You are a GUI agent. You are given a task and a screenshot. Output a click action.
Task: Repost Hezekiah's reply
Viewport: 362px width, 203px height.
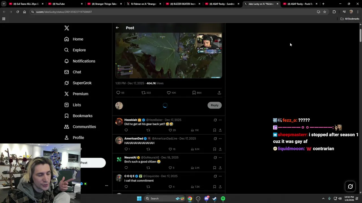[x=148, y=130]
